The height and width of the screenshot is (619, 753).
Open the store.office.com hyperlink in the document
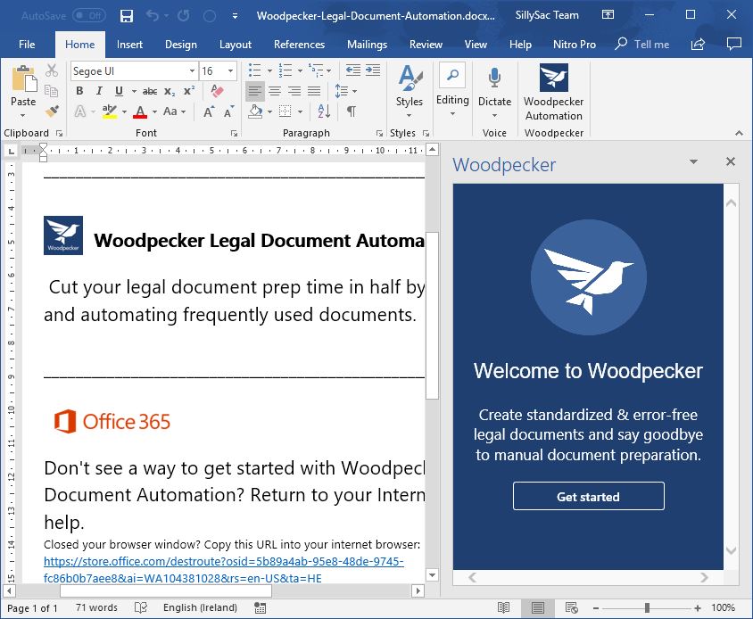tap(223, 562)
